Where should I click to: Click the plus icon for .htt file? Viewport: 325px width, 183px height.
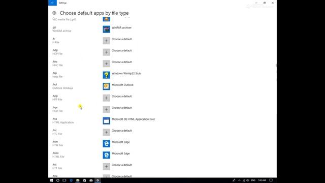point(106,166)
